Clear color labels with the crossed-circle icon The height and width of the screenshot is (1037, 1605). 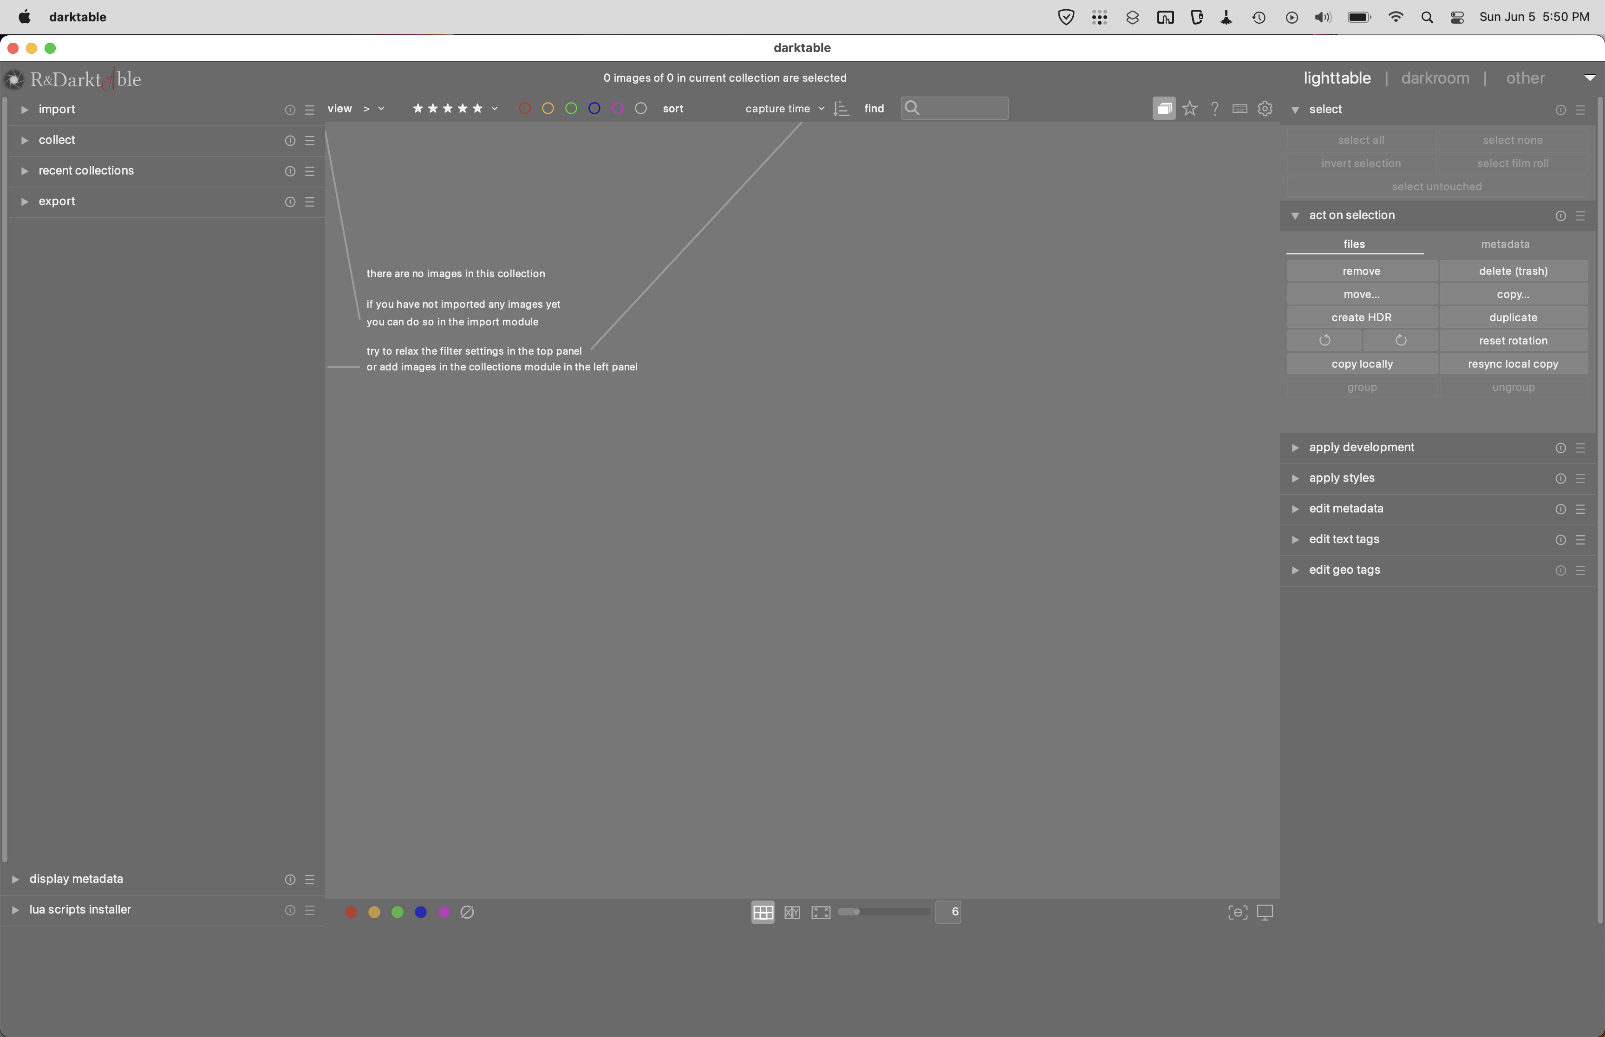point(467,913)
